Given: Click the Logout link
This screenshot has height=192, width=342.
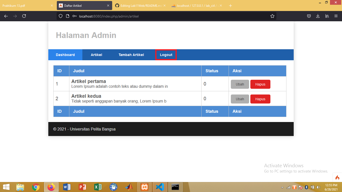Looking at the screenshot, I should pos(166,55).
